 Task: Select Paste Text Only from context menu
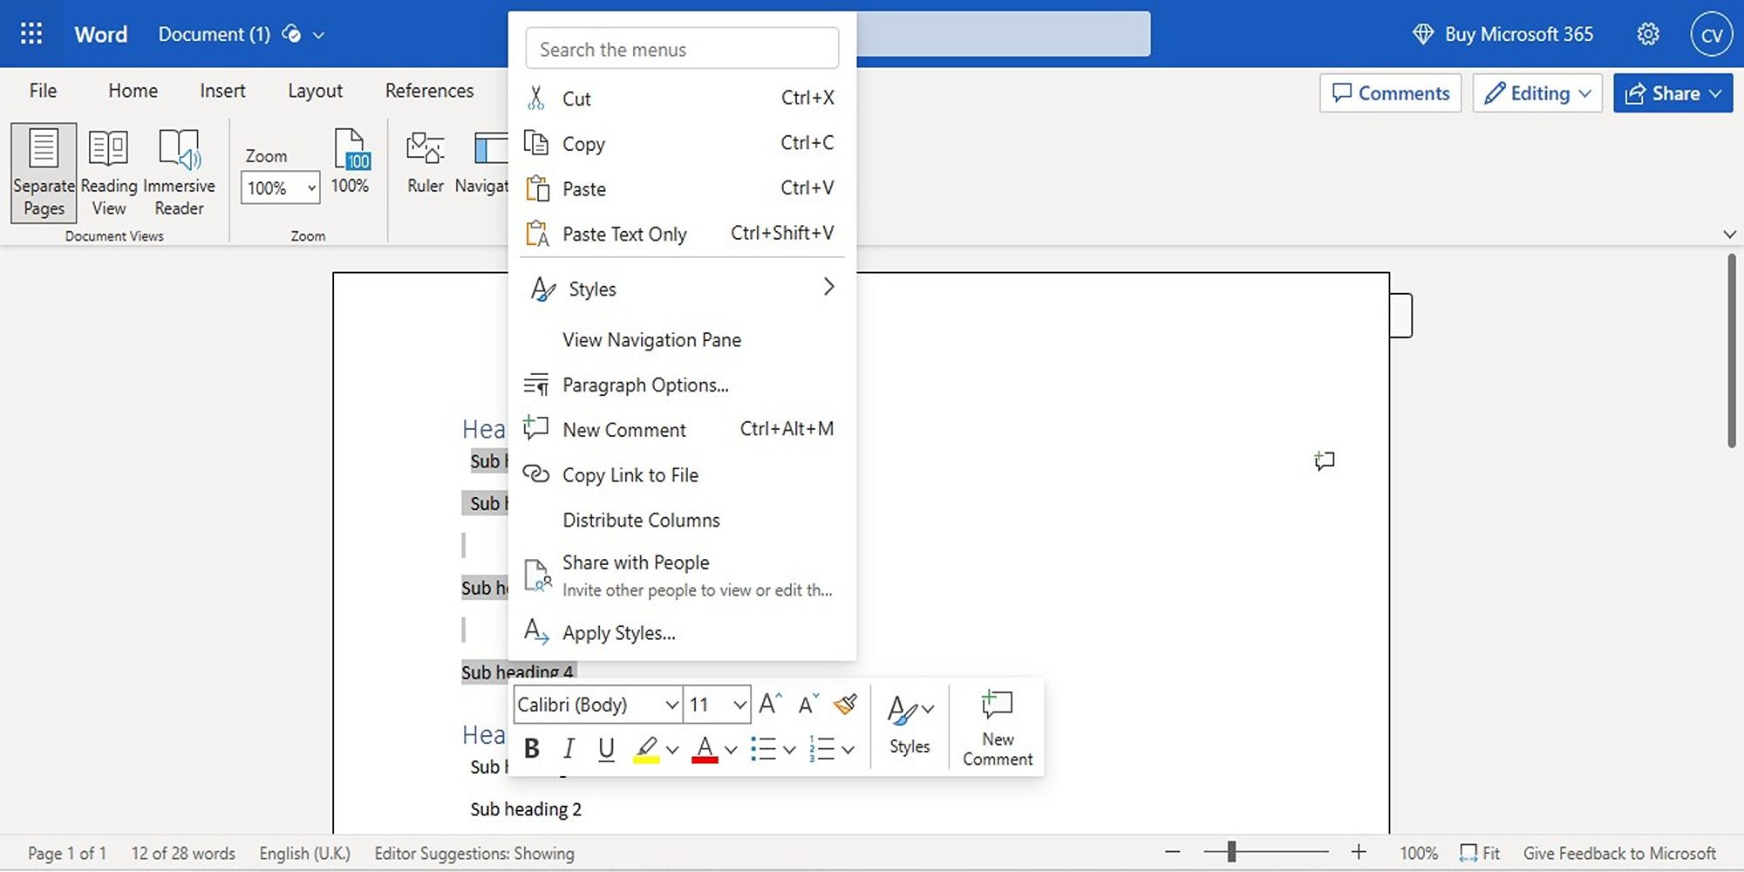click(x=624, y=234)
